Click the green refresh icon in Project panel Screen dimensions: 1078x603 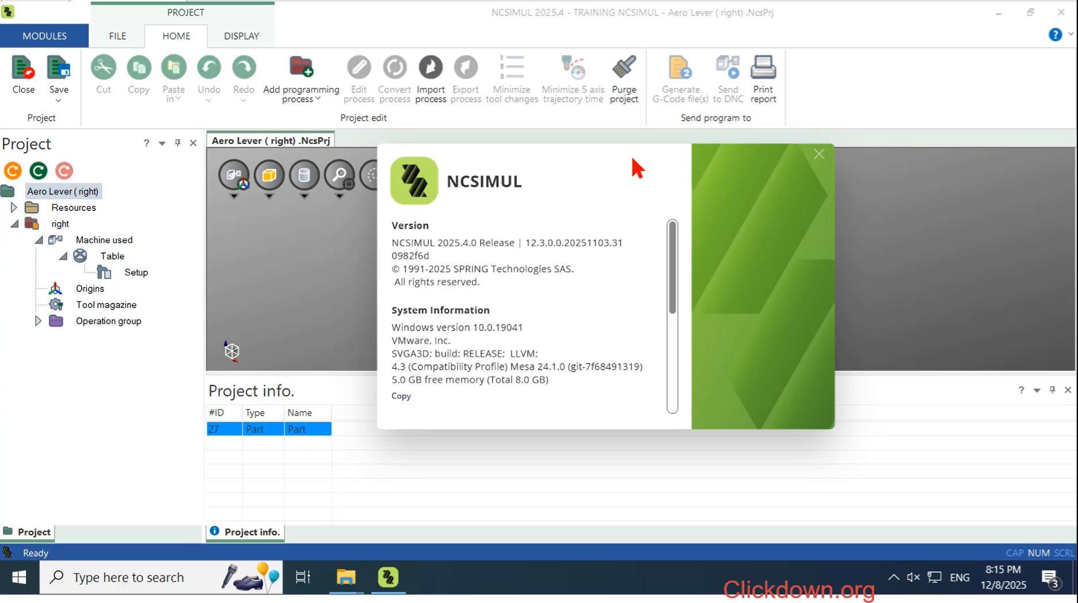[x=39, y=171]
